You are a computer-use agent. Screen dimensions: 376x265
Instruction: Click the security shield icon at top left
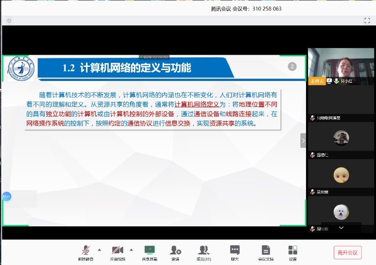click(x=9, y=21)
